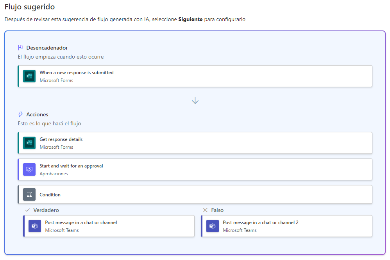The image size is (390, 260).
Task: Select the 'Get response details' action card
Action: [195, 143]
